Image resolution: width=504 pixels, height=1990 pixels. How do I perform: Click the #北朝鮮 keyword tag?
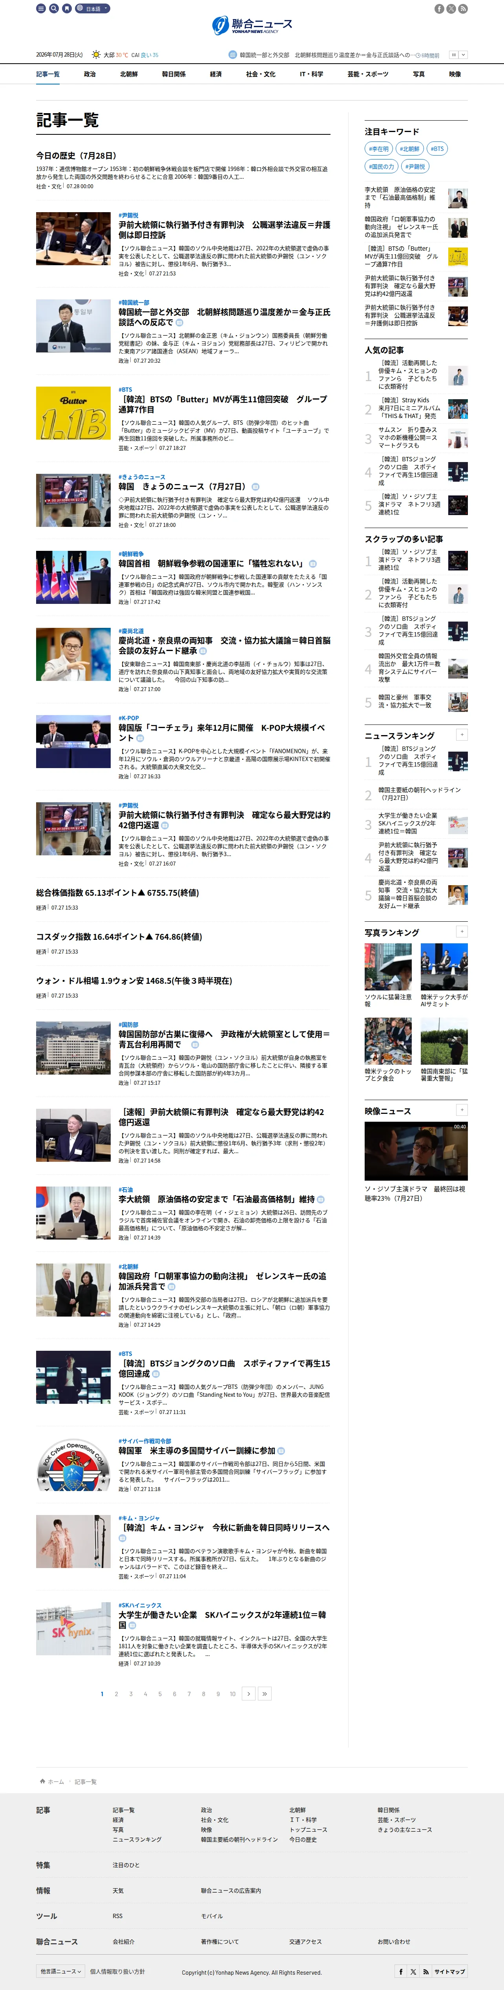click(410, 149)
